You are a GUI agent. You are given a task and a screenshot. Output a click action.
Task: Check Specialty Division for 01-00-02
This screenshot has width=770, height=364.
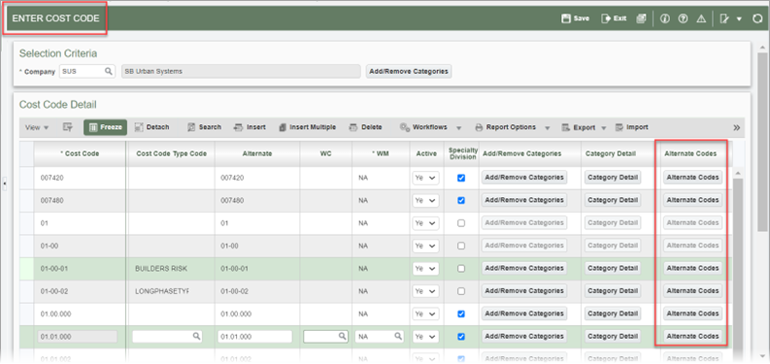[x=461, y=291]
